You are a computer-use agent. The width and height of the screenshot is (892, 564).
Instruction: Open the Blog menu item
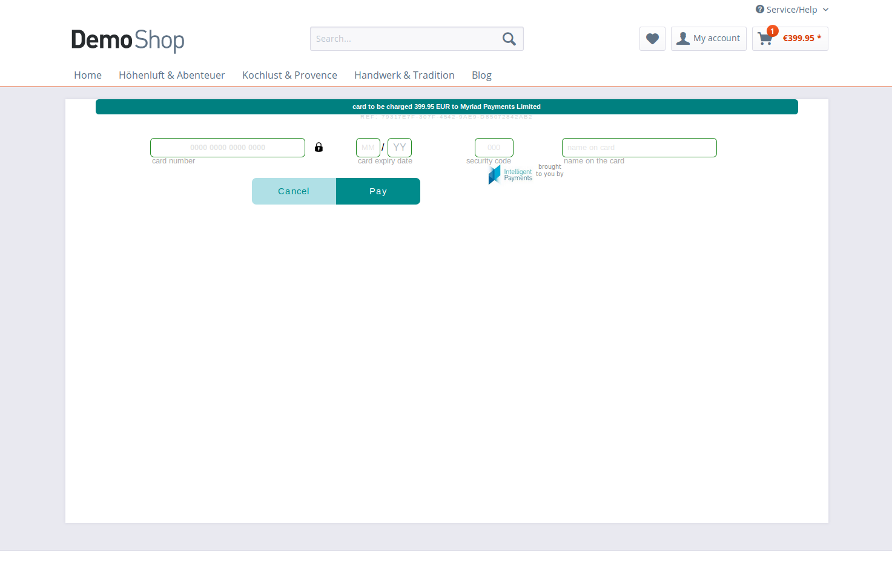point(481,75)
